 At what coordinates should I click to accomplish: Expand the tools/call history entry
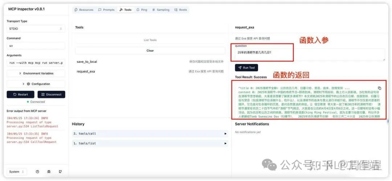tap(150, 134)
